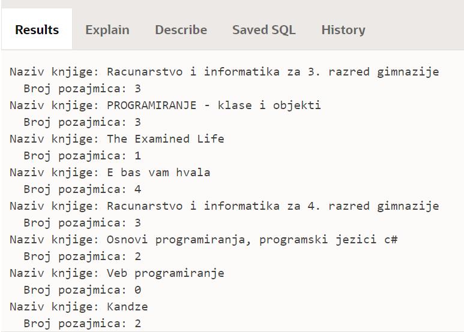This screenshot has width=464, height=332.
Task: Show the History tab
Action: click(x=343, y=30)
